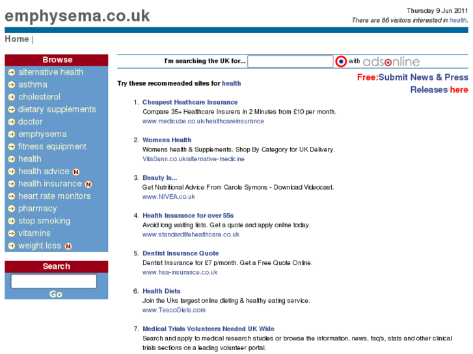Open the stop smoking category
Image resolution: width=473 pixels, height=354 pixels.
[44, 221]
